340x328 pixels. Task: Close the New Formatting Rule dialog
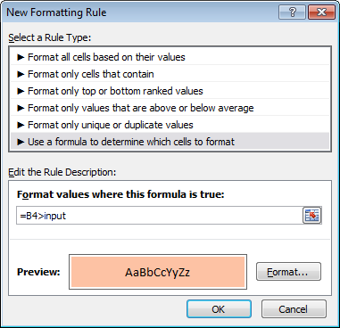click(322, 12)
